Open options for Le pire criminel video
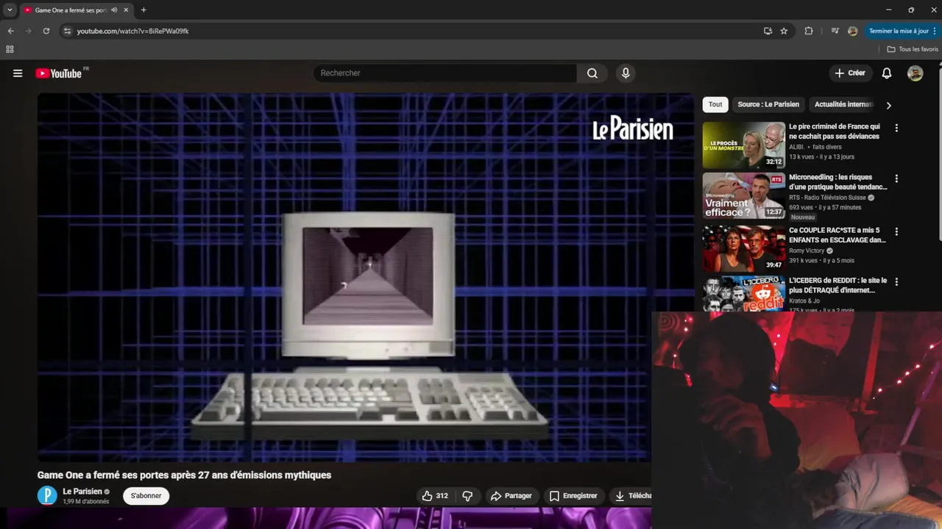 [x=896, y=128]
